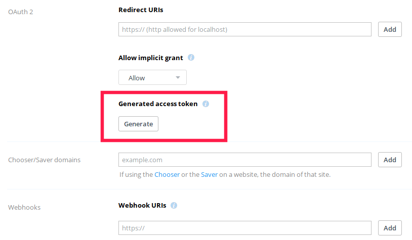Open the Allow implicit grant dropdown
Image resolution: width=412 pixels, height=240 pixels.
tap(152, 78)
